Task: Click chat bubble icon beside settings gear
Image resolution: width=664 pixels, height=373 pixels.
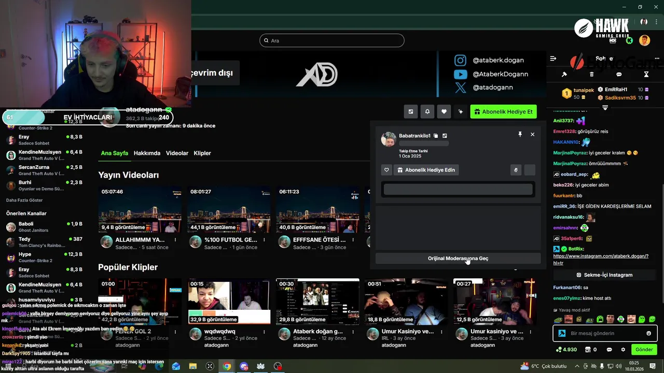Action: pos(610,350)
